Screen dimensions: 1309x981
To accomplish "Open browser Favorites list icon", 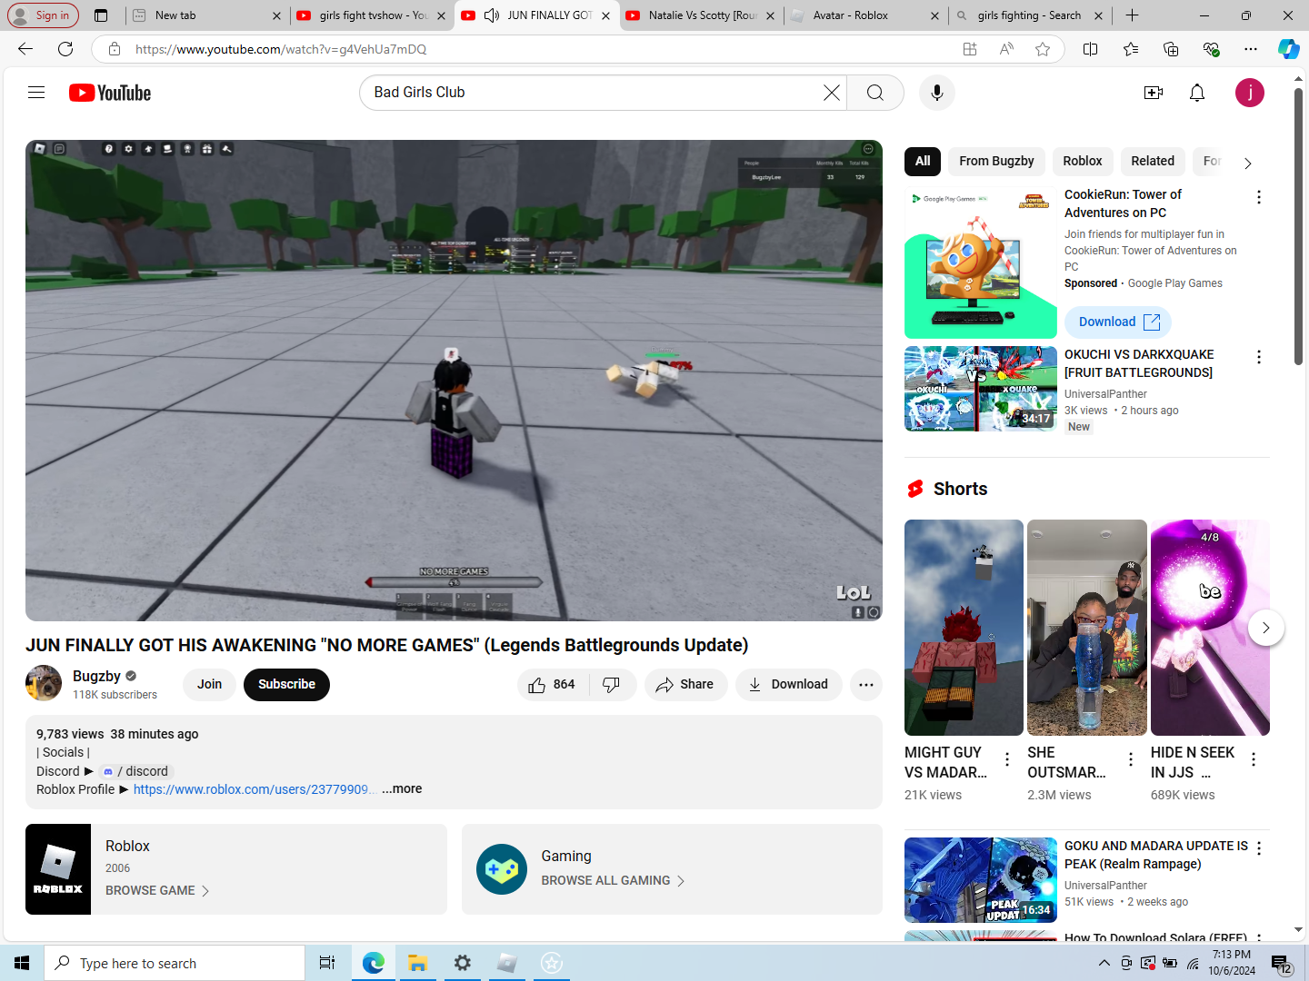I will point(1131,49).
